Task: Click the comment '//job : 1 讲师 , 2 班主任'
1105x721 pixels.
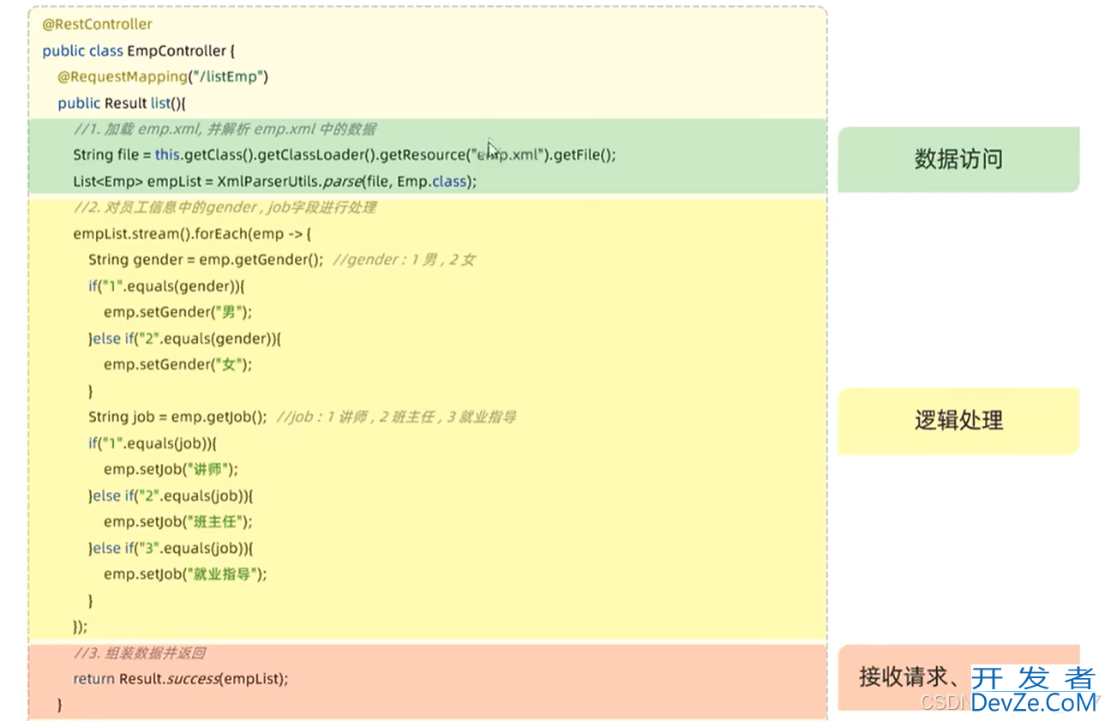Action: pos(396,417)
